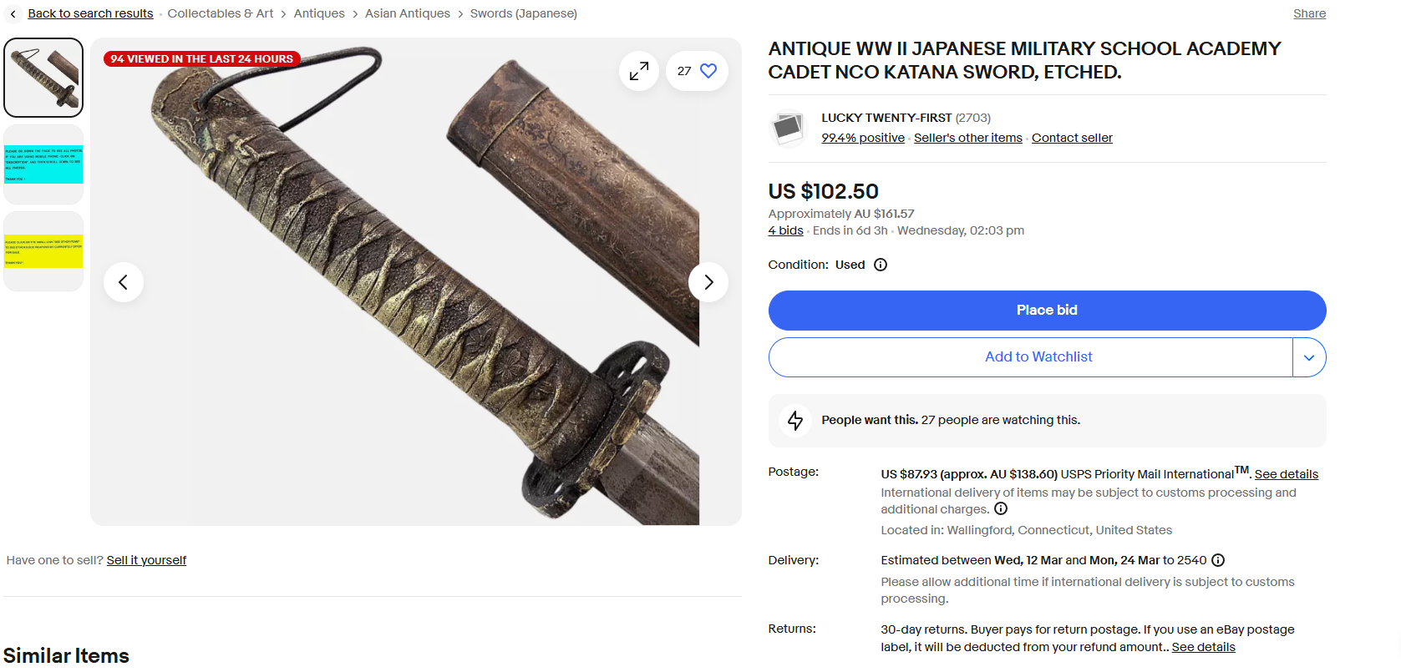Viewport: 1401px width, 672px height.
Task: Show the next product photo
Action: tap(708, 282)
